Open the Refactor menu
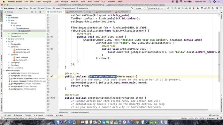223x125 pixels. click(74, 1)
